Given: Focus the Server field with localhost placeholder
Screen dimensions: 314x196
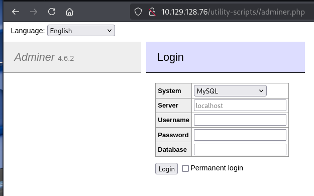Looking at the screenshot, I should pyautogui.click(x=240, y=106).
